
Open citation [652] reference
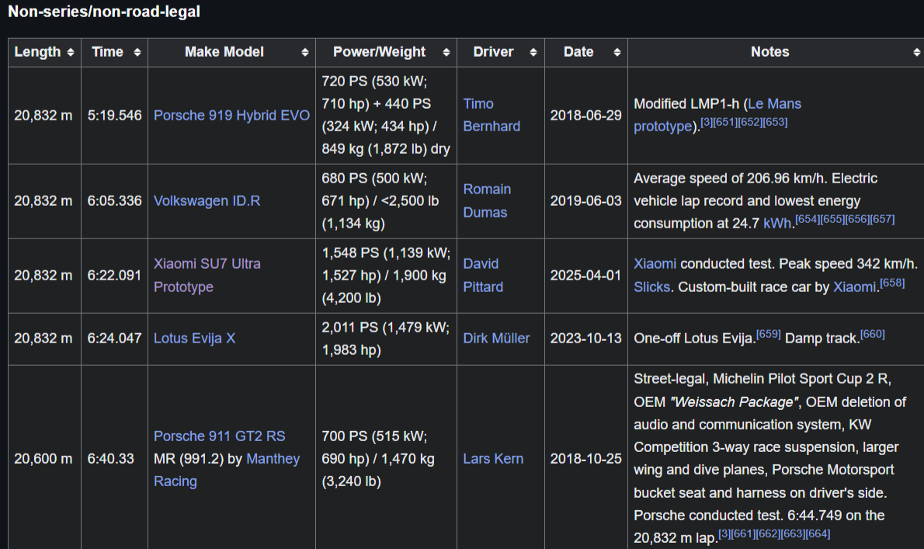749,122
